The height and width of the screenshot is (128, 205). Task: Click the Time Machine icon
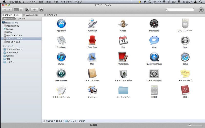(x=61, y=74)
